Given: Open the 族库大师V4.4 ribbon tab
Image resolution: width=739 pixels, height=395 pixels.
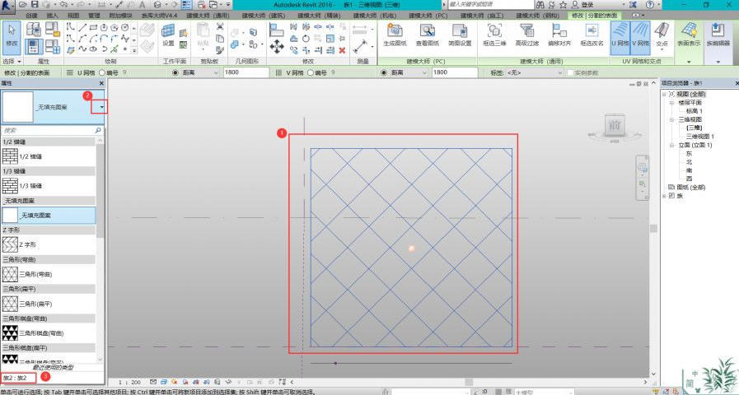Looking at the screenshot, I should coord(159,16).
